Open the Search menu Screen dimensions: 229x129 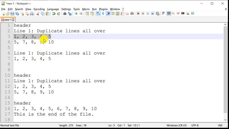pos(19,9)
